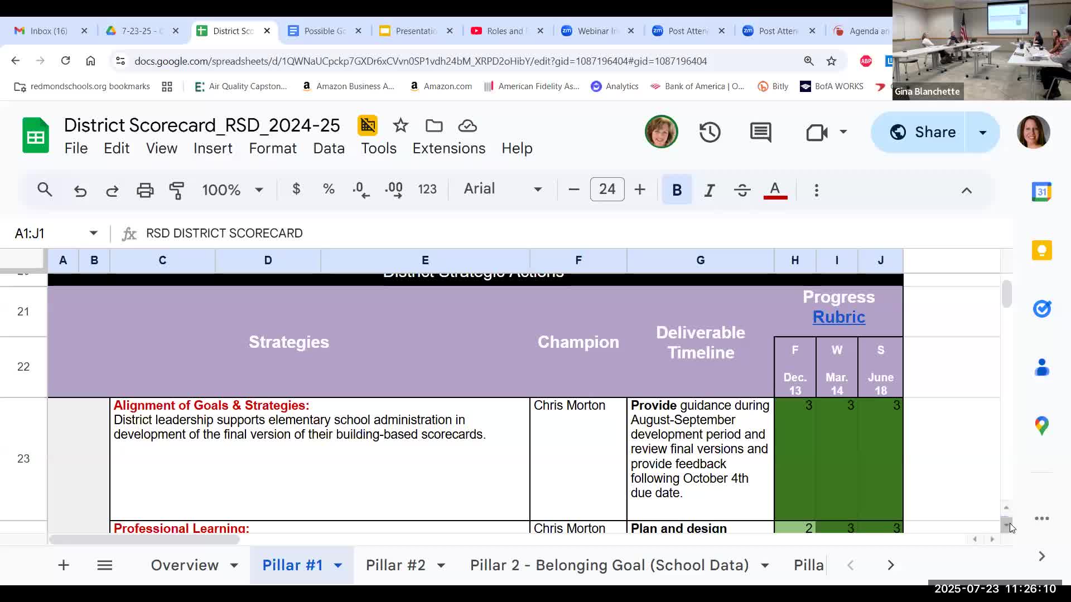Expand the Pillar #1 sheet tab arrow

click(338, 565)
